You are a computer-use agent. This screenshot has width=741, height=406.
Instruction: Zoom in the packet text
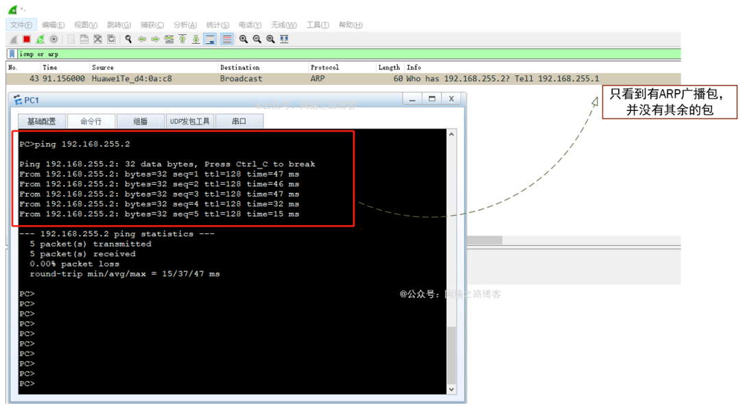(x=244, y=39)
